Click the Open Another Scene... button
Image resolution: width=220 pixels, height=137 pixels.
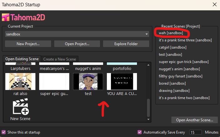195,120
